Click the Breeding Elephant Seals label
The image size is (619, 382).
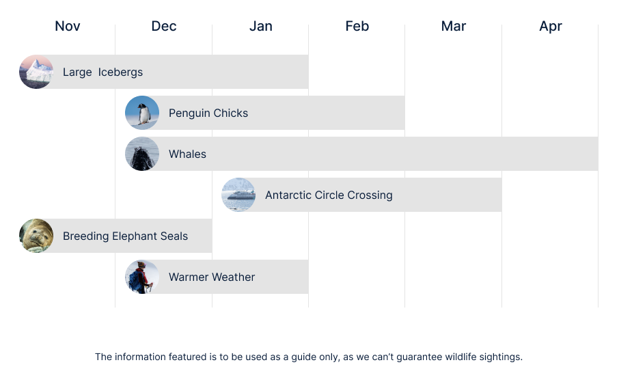point(125,236)
